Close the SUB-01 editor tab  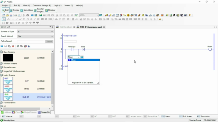click(104, 27)
